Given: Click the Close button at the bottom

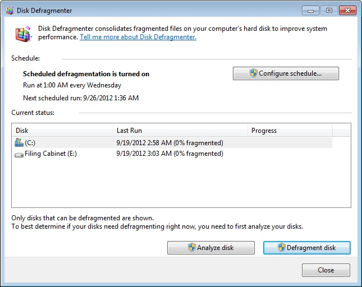Looking at the screenshot, I should click(326, 270).
